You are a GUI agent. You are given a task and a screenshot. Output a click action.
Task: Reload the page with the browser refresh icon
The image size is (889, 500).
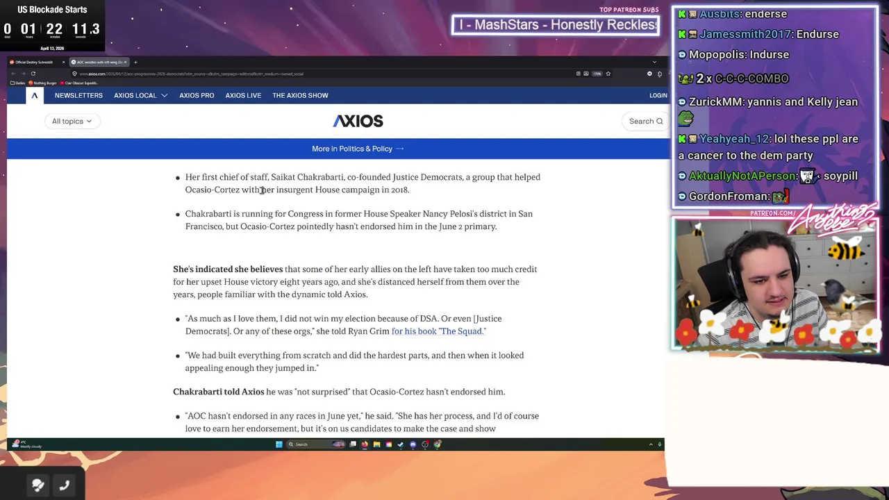33,74
